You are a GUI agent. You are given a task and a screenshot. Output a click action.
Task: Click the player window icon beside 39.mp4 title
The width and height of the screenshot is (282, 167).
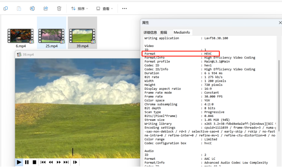coord(19,55)
